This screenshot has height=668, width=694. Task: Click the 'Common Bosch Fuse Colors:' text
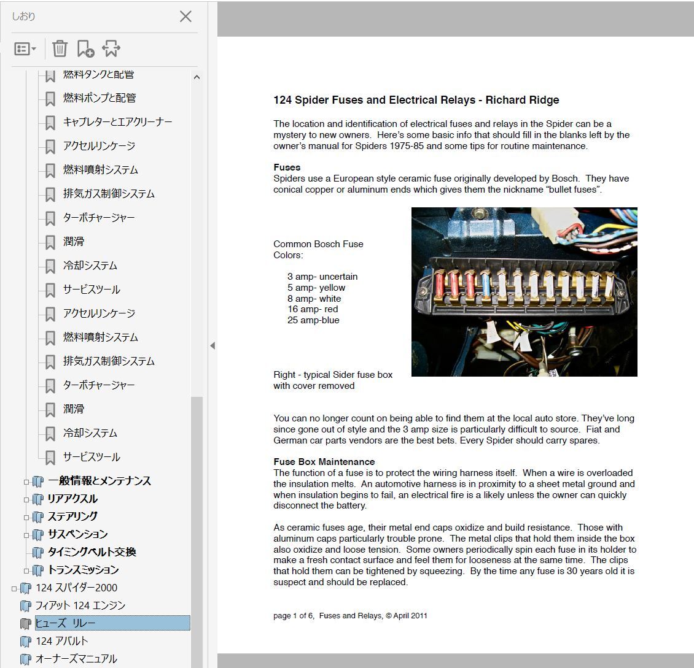318,249
